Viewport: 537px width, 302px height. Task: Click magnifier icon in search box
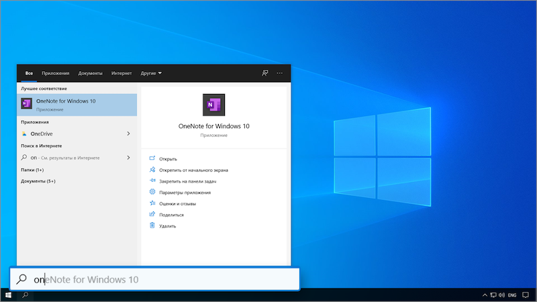pos(21,279)
